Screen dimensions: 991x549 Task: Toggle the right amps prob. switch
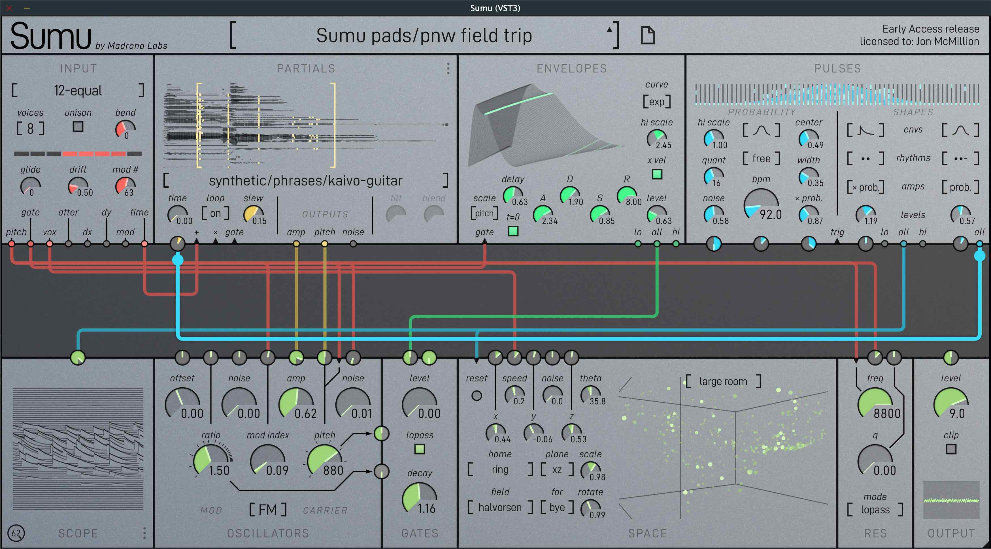960,187
